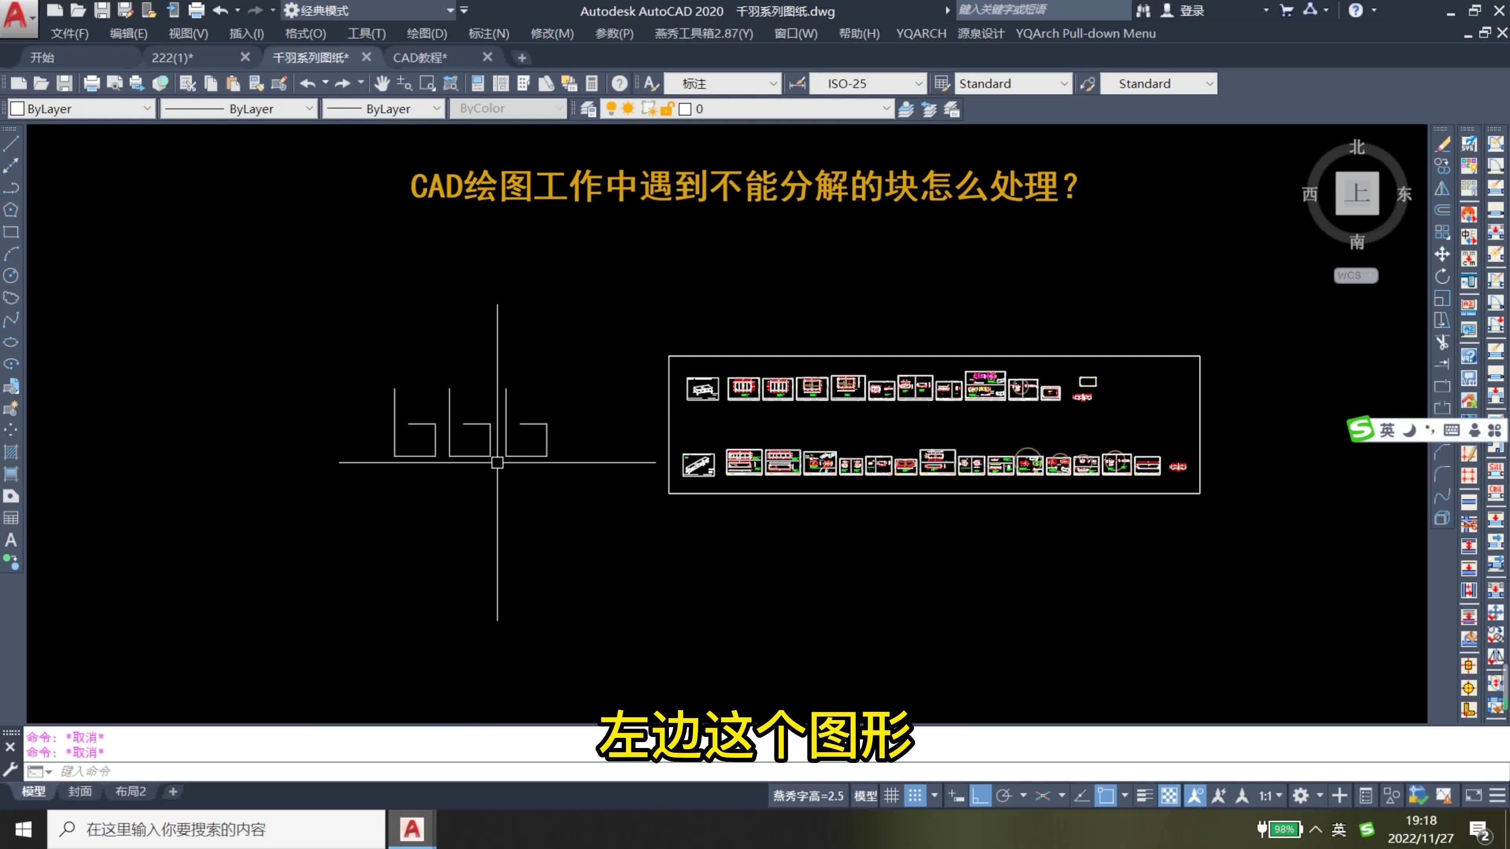This screenshot has width=1510, height=849.
Task: Select the Table tool
Action: (11, 518)
